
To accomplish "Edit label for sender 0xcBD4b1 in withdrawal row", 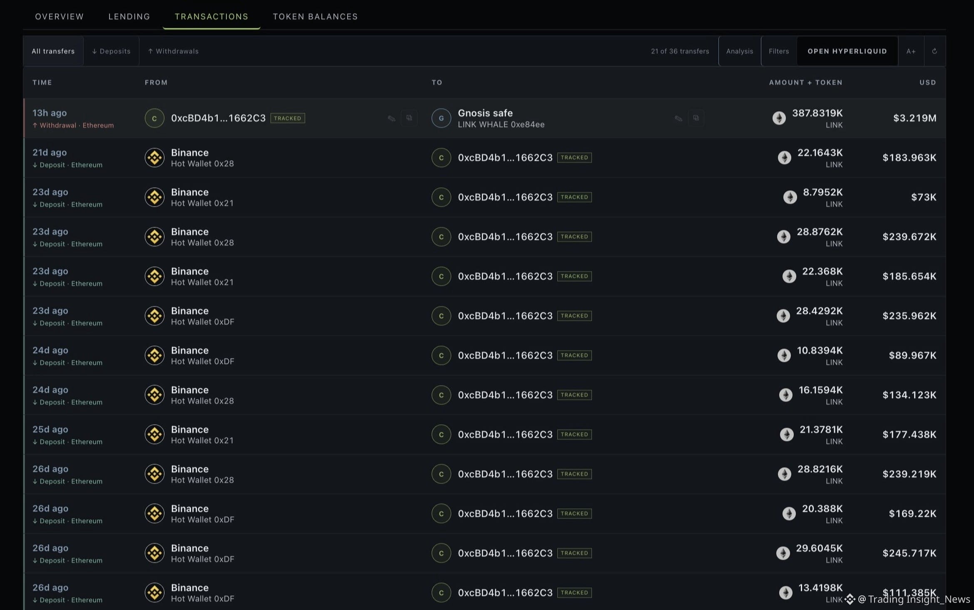I will [391, 118].
